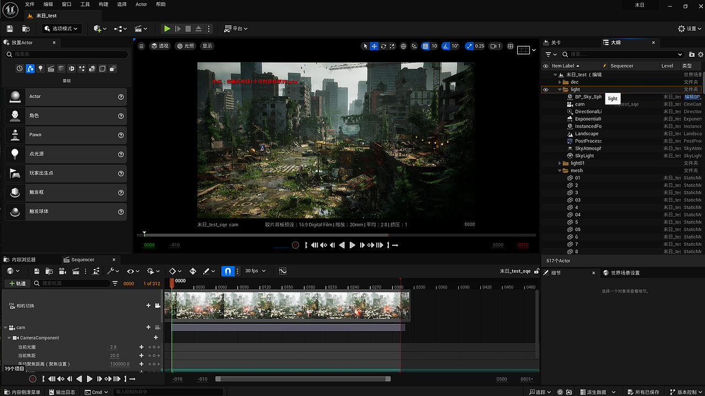This screenshot has height=396, width=705.
Task: Click the help icon on the 点光源 row
Action: coord(121,154)
